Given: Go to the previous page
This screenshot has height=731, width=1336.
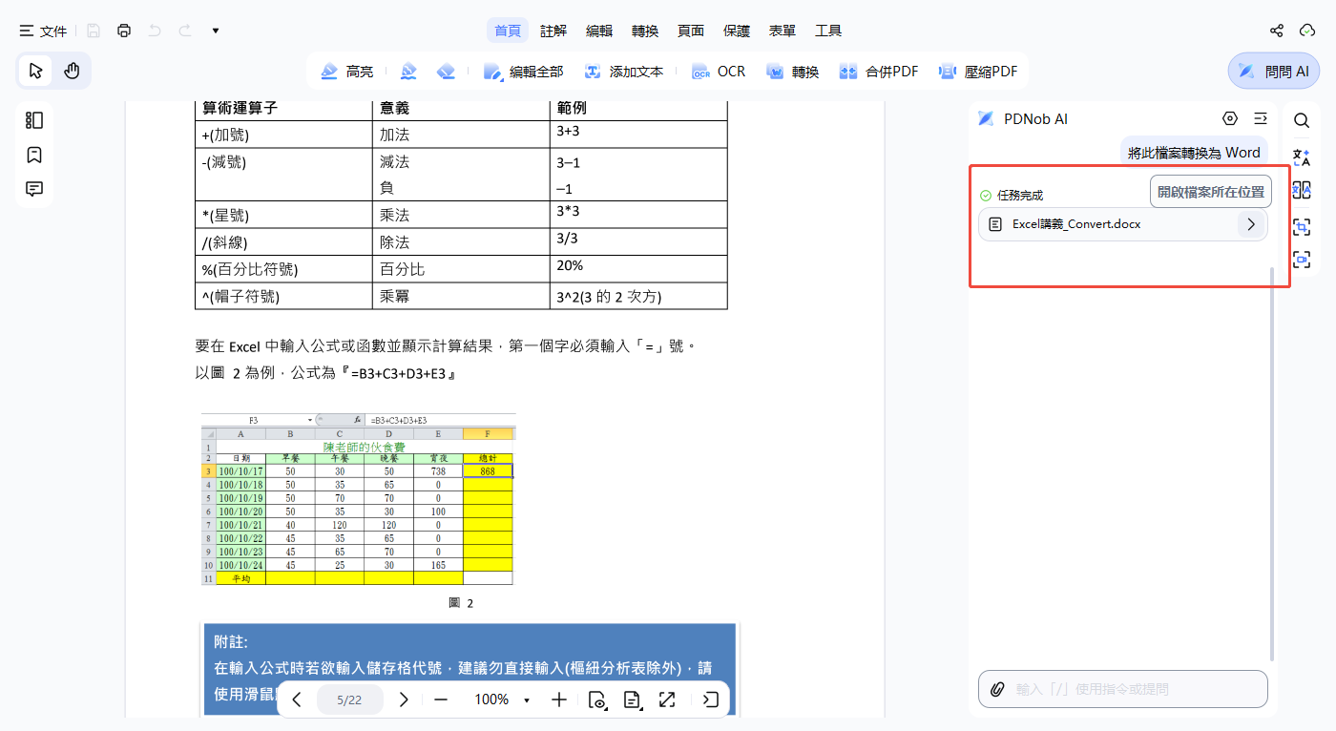Looking at the screenshot, I should pyautogui.click(x=297, y=700).
